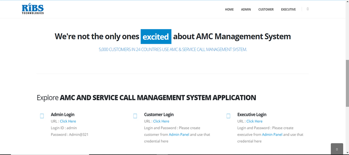Image resolution: width=349 pixels, height=155 pixels.
Task: Select Customer in the top navigation
Action: (266, 9)
